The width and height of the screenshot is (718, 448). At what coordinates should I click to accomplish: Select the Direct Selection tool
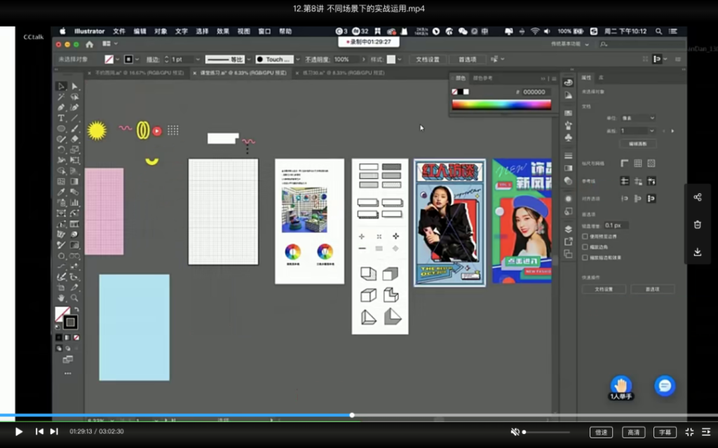(x=74, y=86)
